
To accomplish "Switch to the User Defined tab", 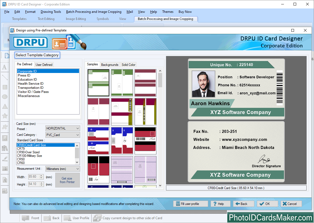I will coord(44,64).
